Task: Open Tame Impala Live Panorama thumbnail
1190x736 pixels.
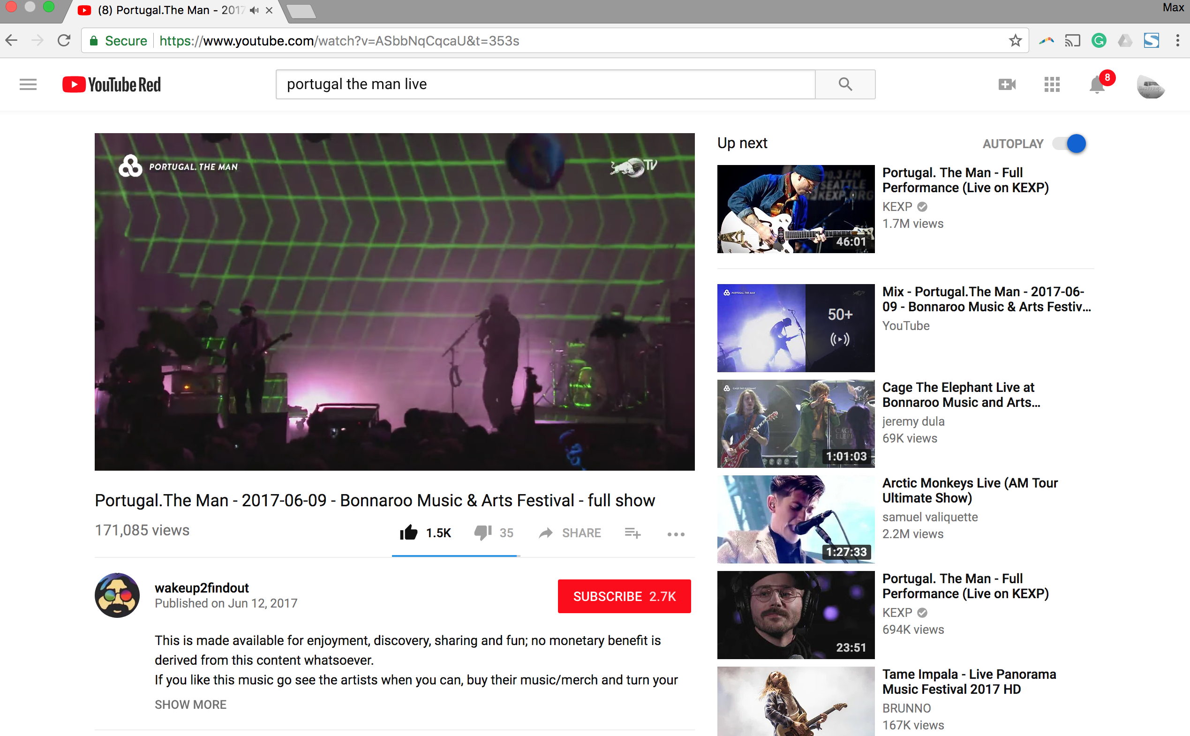Action: [796, 701]
